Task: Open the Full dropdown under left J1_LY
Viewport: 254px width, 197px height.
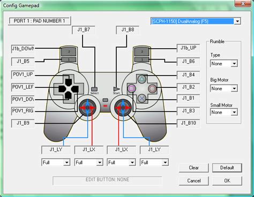Action: [x=56, y=162]
